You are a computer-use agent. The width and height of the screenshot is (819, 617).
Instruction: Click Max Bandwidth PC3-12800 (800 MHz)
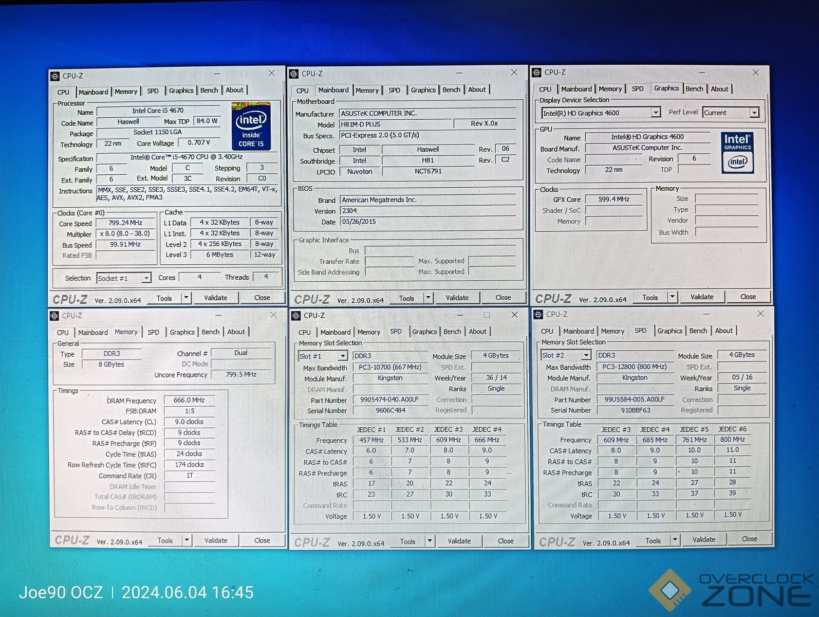635,367
